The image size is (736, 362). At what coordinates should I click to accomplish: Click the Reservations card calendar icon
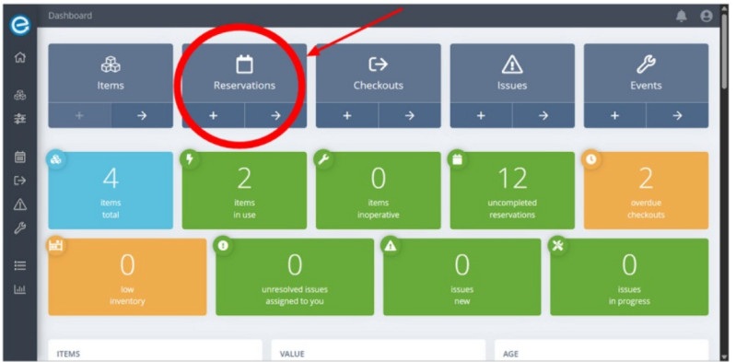pyautogui.click(x=244, y=64)
